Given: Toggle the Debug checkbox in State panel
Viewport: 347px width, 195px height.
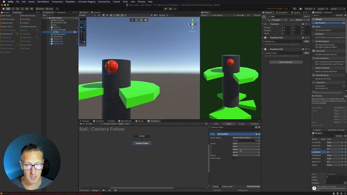Looking at the screenshot, I should [x=211, y=186].
